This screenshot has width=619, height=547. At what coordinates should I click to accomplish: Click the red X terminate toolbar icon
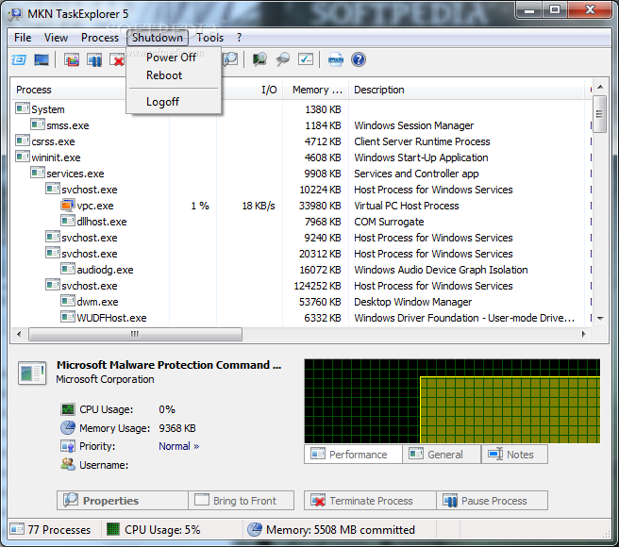click(x=118, y=60)
